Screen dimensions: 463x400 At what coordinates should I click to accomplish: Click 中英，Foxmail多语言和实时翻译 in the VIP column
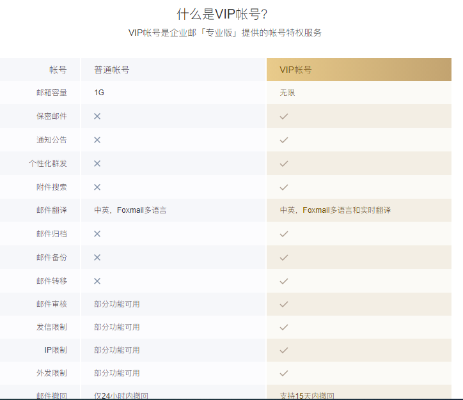pos(335,210)
